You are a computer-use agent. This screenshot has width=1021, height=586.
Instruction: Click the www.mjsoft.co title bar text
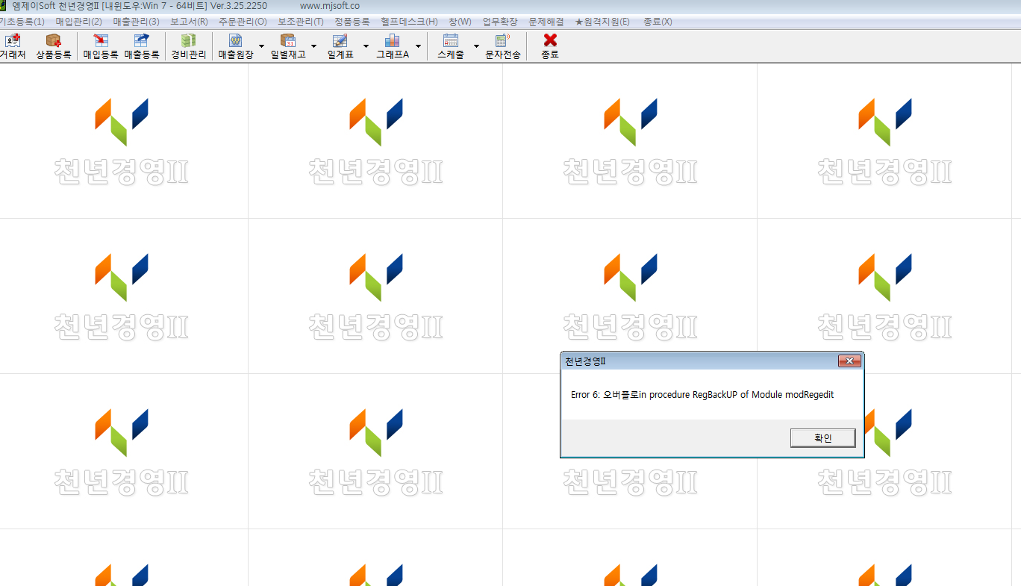[330, 5]
